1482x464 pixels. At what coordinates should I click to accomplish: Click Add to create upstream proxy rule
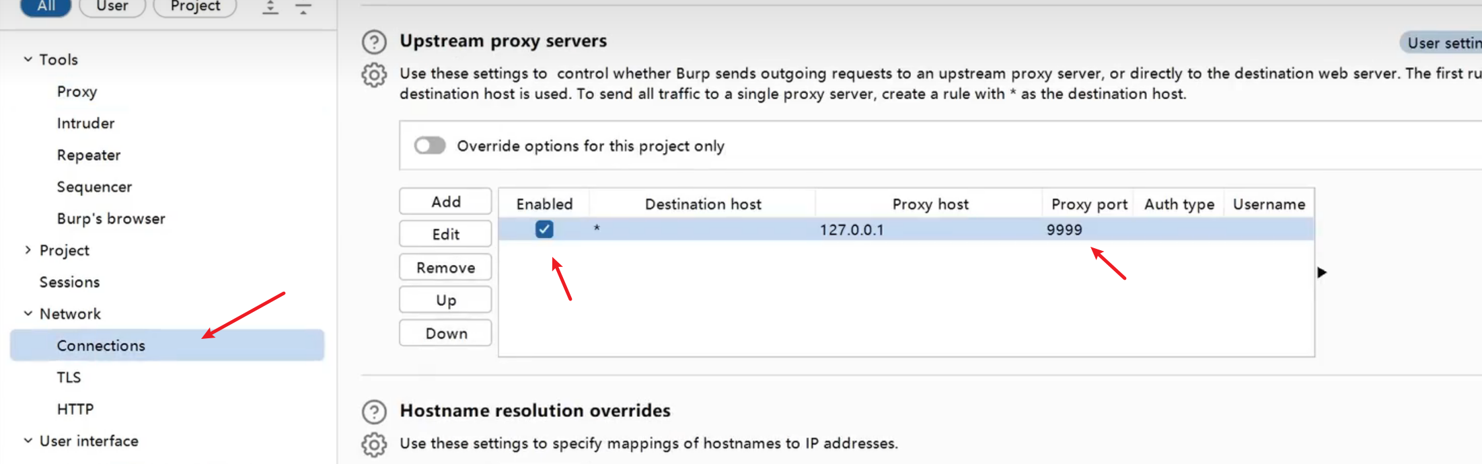click(445, 202)
